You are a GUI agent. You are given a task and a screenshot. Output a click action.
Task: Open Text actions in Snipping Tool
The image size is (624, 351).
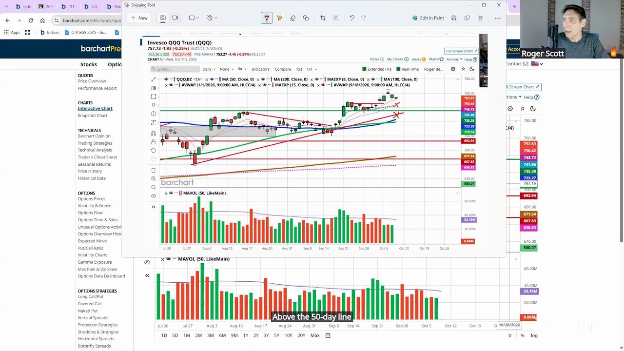(336, 18)
